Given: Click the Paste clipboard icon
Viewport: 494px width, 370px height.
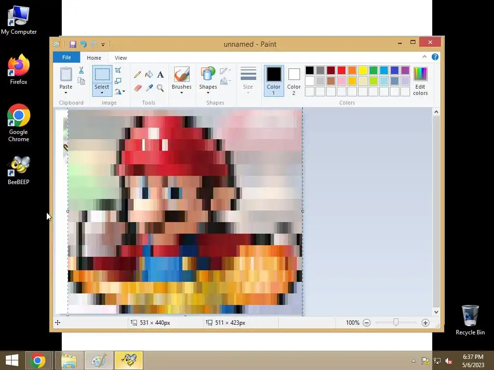Looking at the screenshot, I should 66,74.
